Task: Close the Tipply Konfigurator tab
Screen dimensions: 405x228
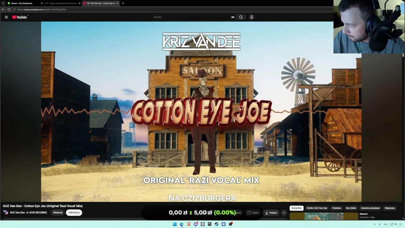Action: coord(79,3)
